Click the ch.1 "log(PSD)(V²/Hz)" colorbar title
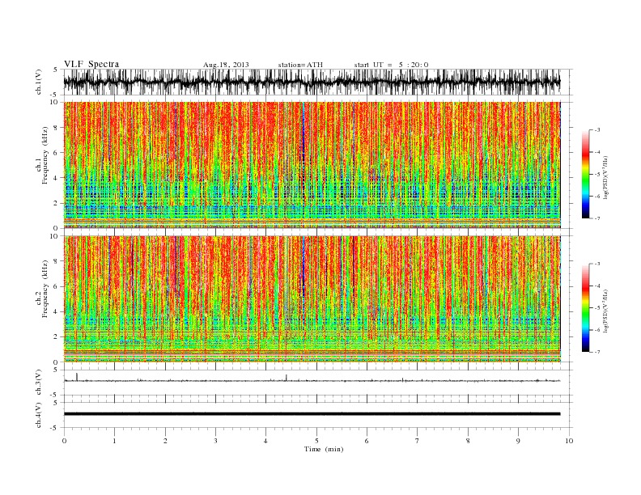Viewport: 641px width, 495px height. 605,177
